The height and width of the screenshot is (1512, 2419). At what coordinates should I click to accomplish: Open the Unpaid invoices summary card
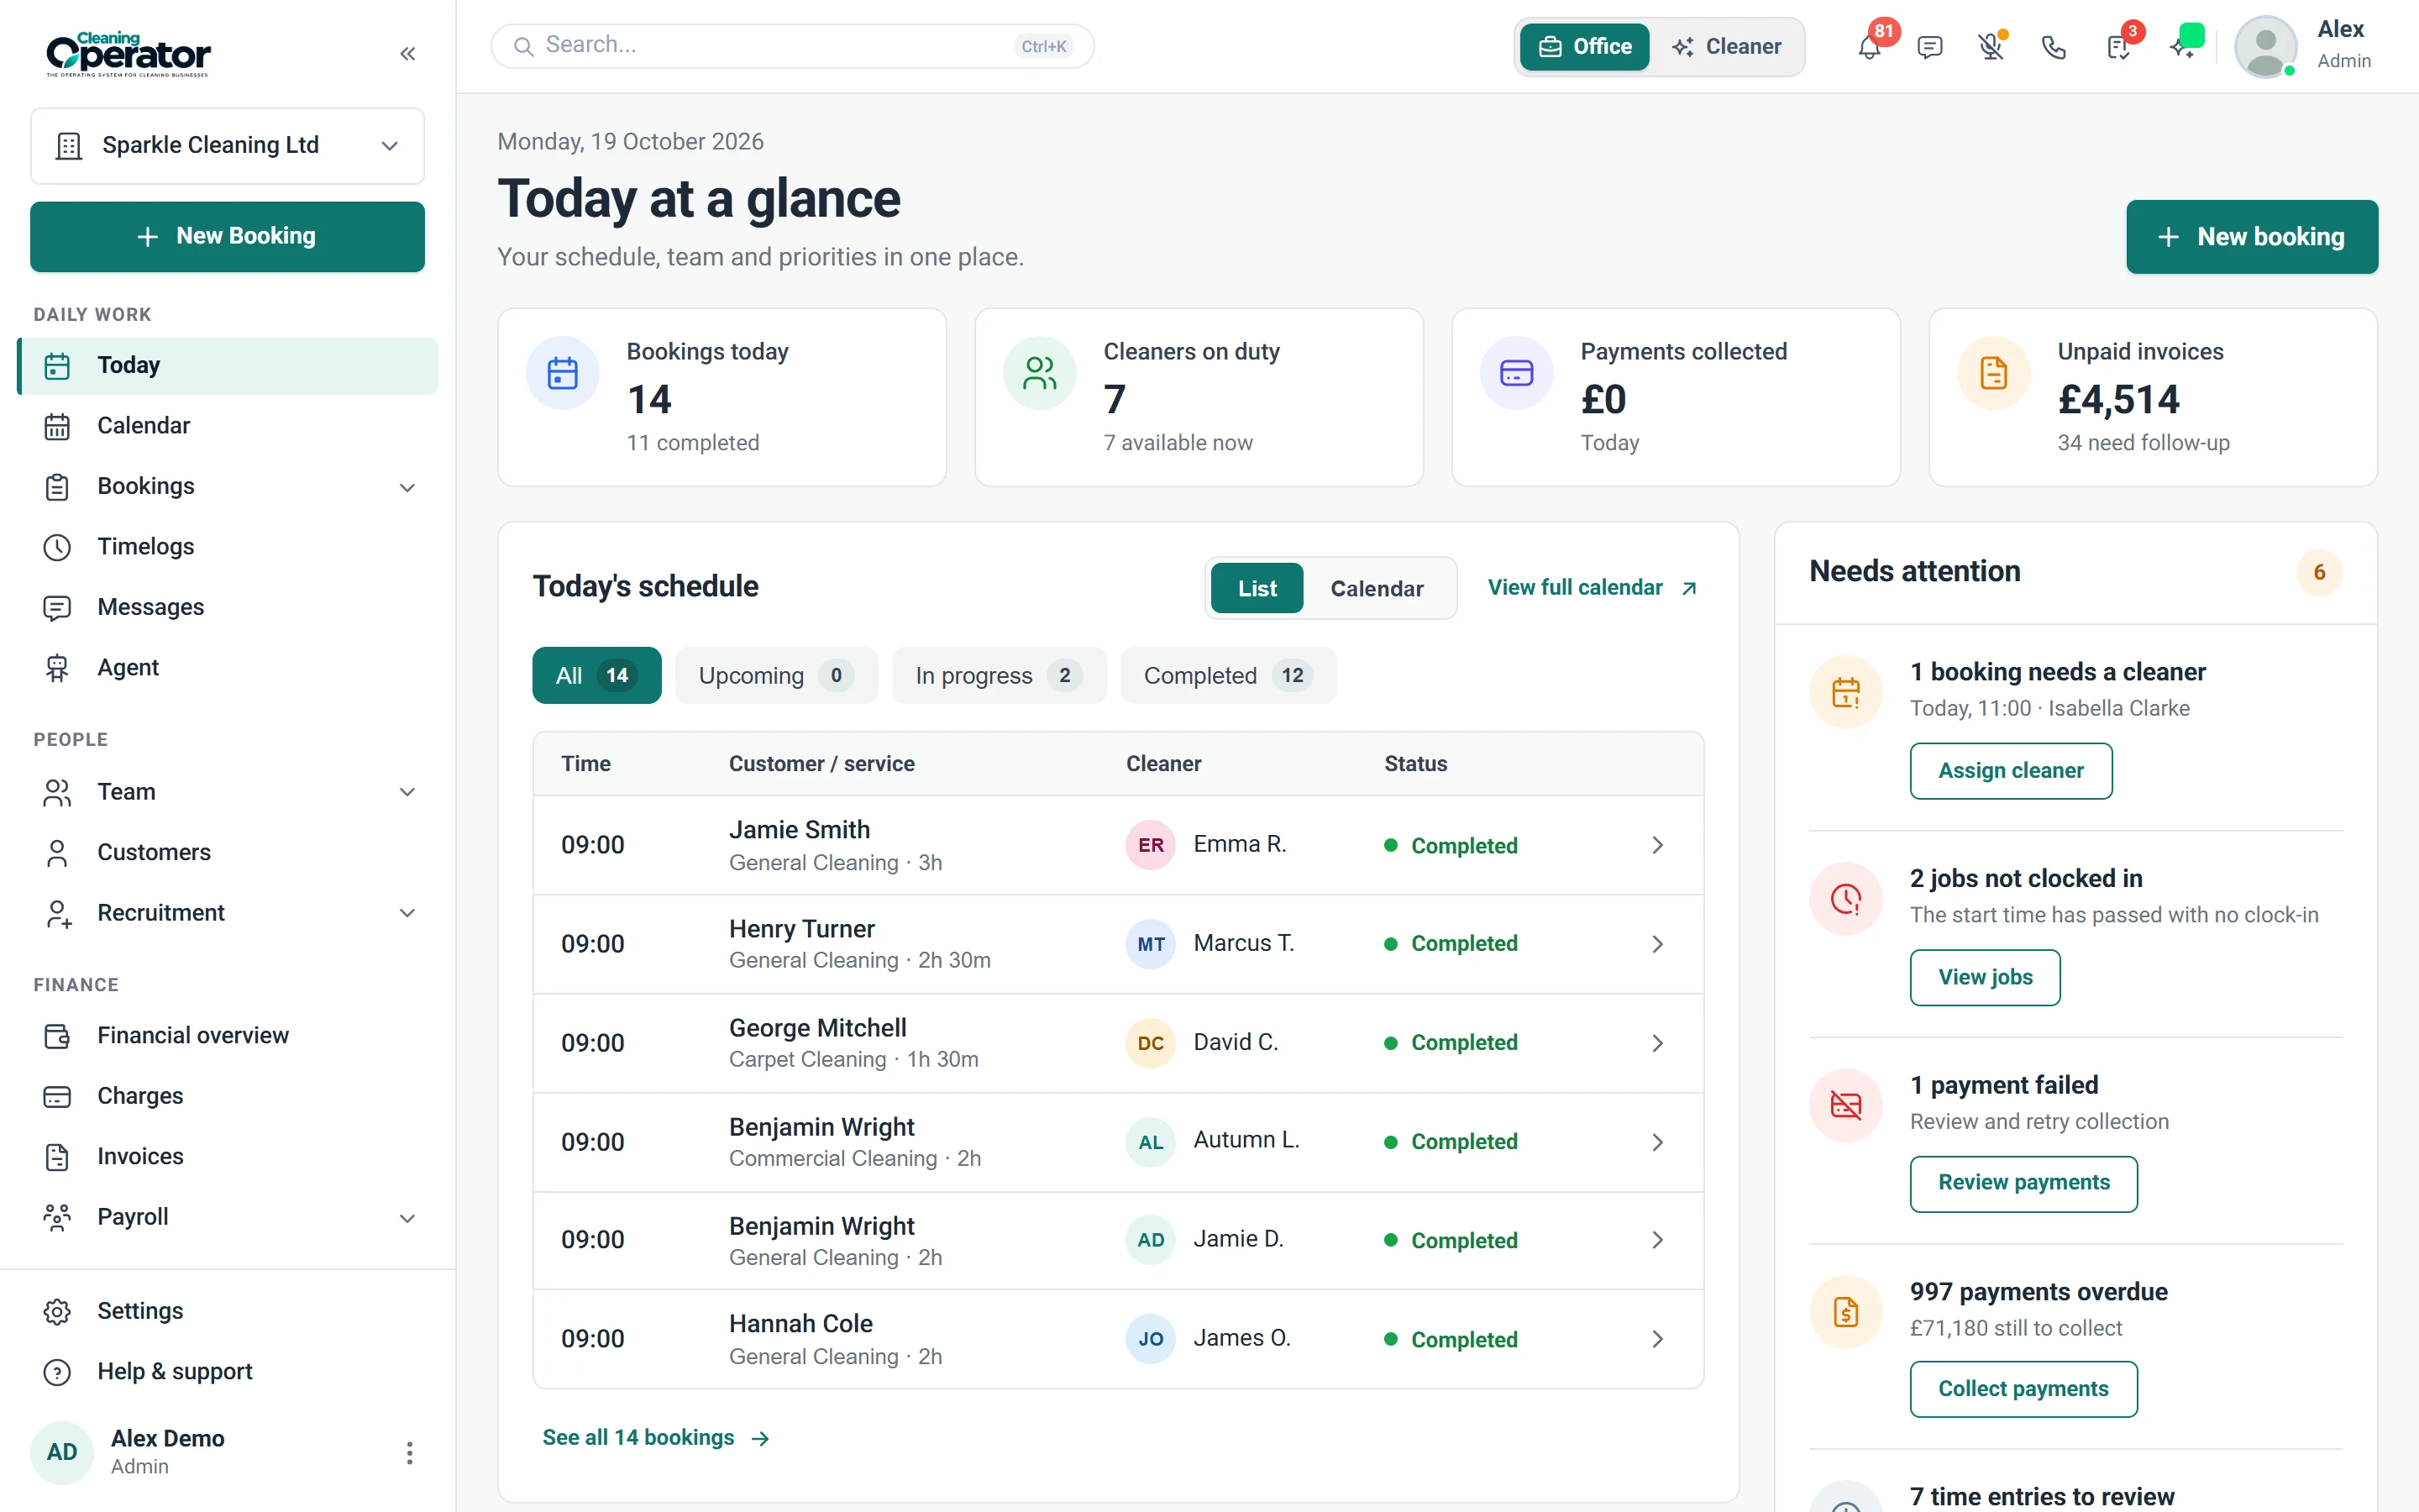[x=2153, y=398]
